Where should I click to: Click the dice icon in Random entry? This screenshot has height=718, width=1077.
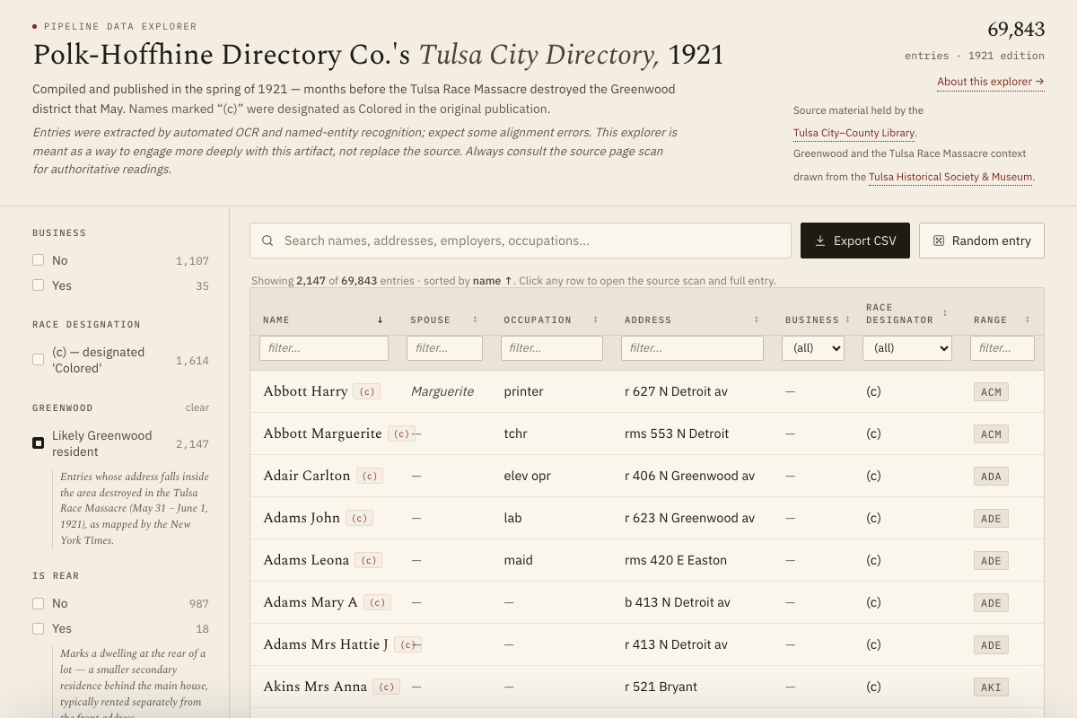pyautogui.click(x=939, y=241)
